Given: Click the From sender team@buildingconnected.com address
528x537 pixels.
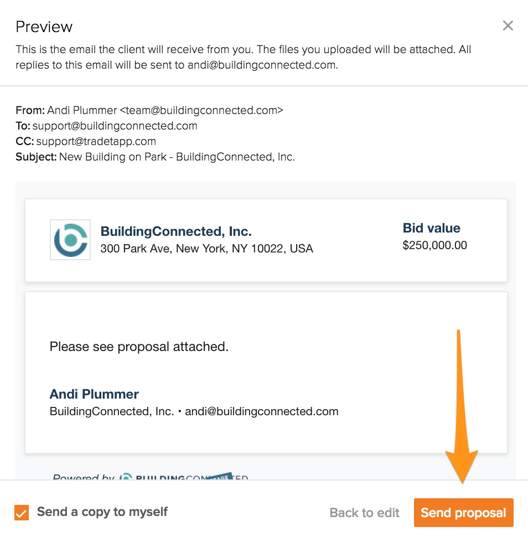Looking at the screenshot, I should 201,110.
